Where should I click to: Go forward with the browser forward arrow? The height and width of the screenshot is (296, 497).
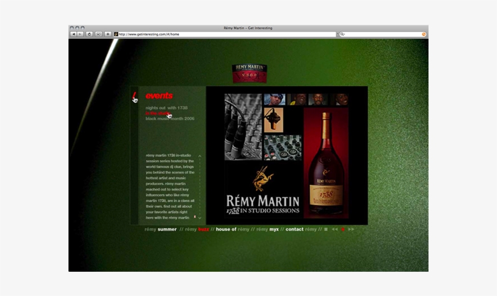80,34
